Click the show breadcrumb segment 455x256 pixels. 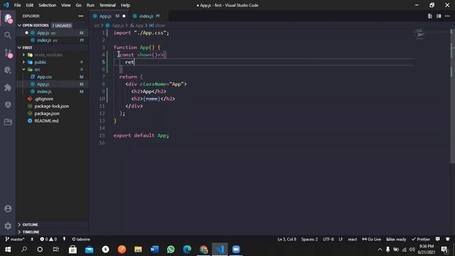157,26
